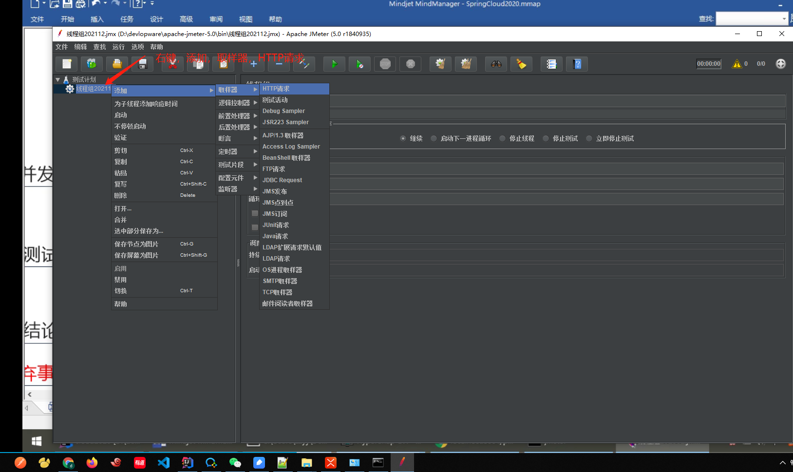Expand the 后置处理器 submenu
This screenshot has width=793, height=472.
point(237,127)
